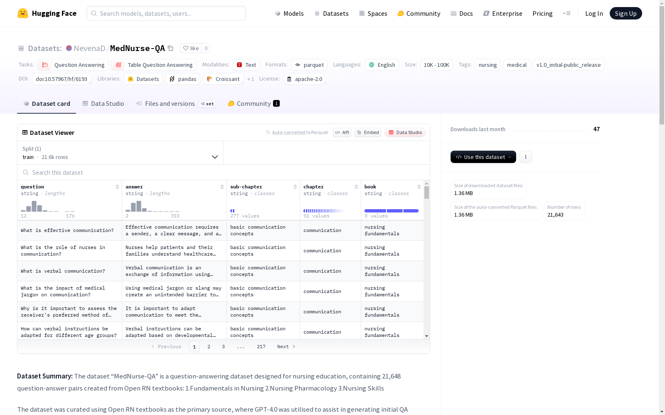Click the nursing tag

(488, 65)
